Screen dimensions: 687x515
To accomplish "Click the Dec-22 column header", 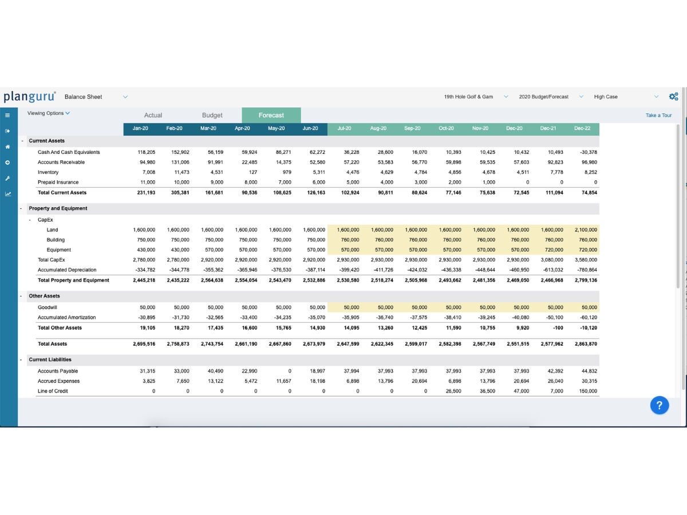I will [582, 129].
